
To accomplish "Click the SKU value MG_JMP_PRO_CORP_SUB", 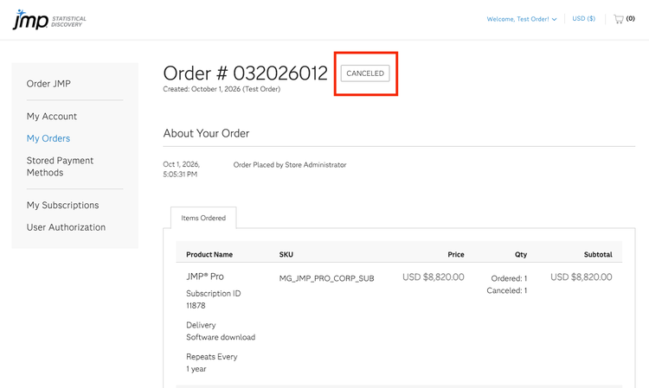I will [x=326, y=278].
